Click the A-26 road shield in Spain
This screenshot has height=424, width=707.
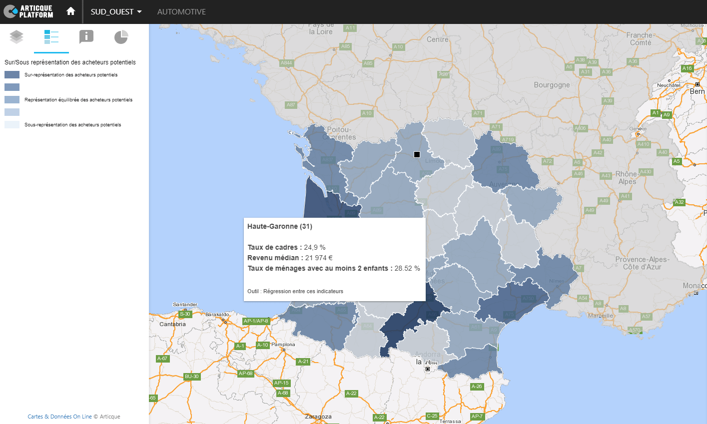coord(477,387)
